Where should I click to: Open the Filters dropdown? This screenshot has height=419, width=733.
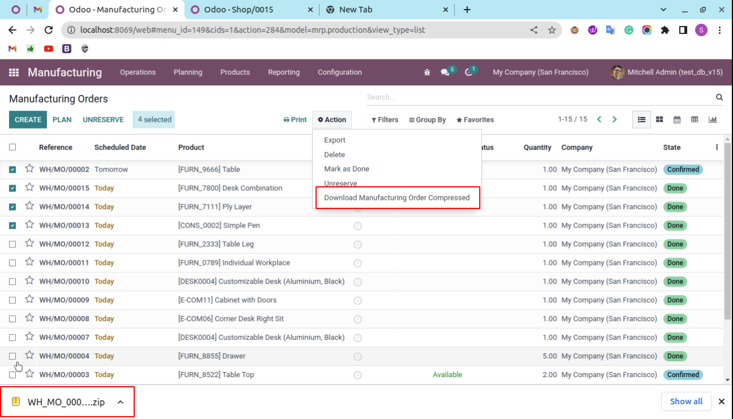point(385,119)
